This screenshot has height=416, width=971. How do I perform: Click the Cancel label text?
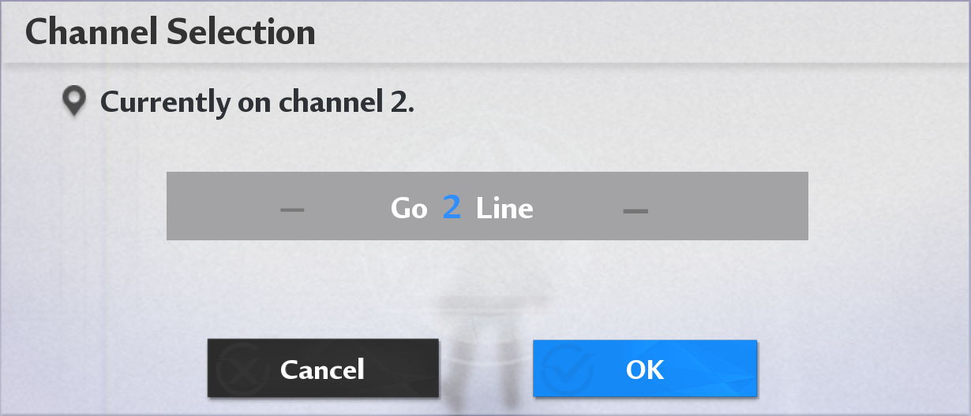(x=322, y=369)
